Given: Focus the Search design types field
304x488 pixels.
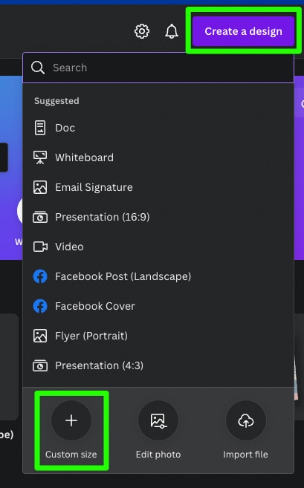Looking at the screenshot, I should click(158, 68).
